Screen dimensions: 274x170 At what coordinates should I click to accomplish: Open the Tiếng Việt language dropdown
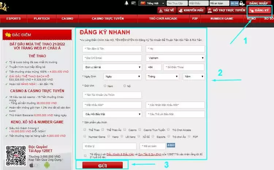point(152,3)
